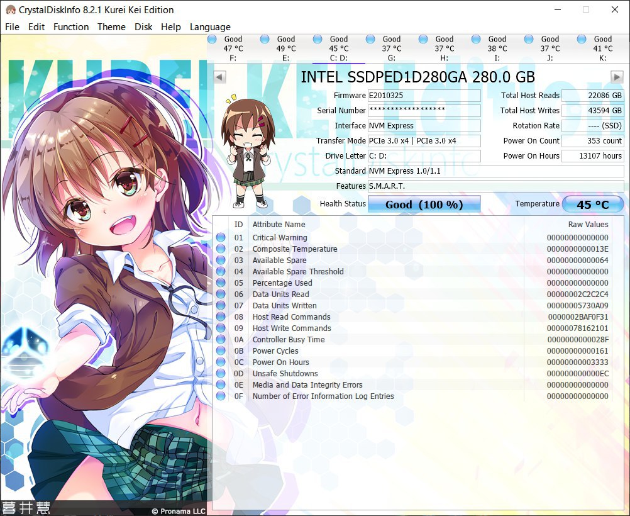Image resolution: width=630 pixels, height=516 pixels.
Task: Click status orb for Available Spare Threshold row
Action: [221, 271]
